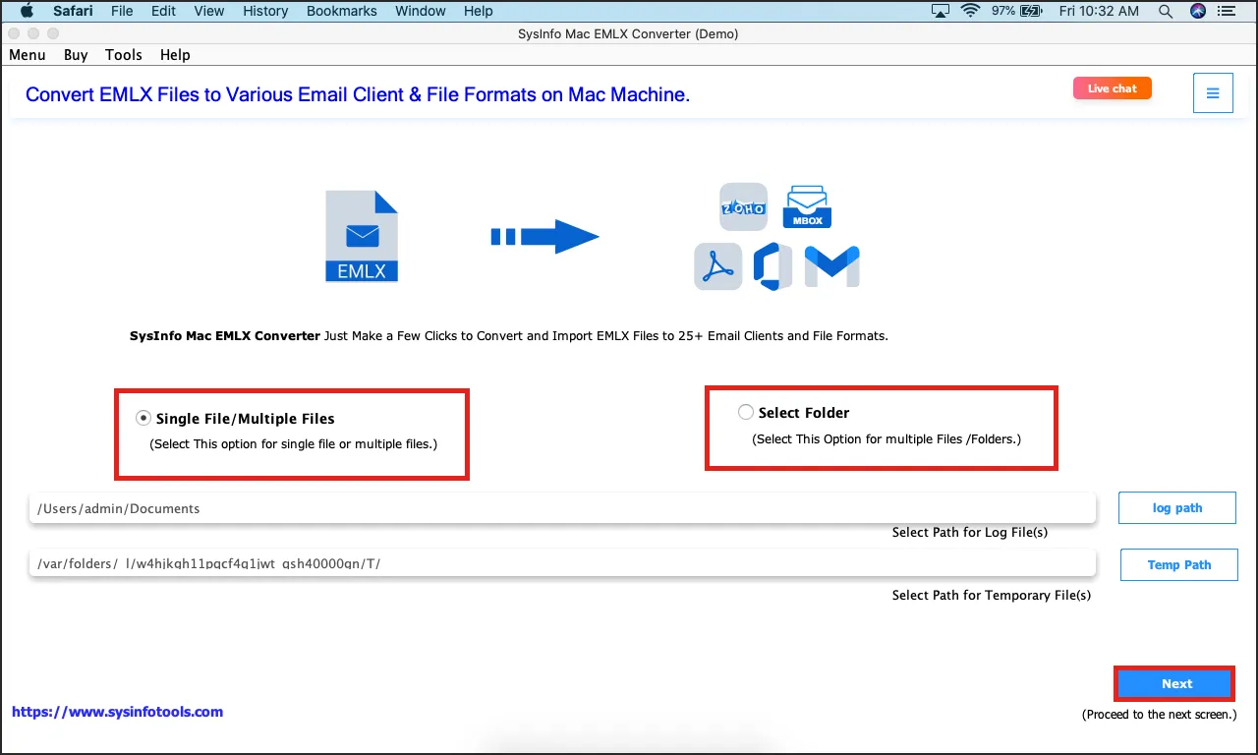Proceed with the Next button
The width and height of the screenshot is (1258, 755).
coord(1173,684)
